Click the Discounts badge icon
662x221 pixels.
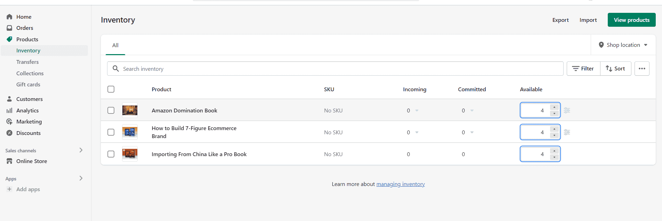coord(9,133)
